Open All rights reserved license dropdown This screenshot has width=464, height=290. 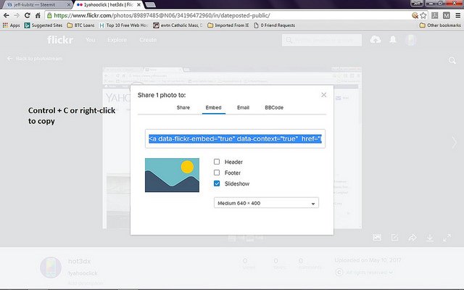pos(369,272)
